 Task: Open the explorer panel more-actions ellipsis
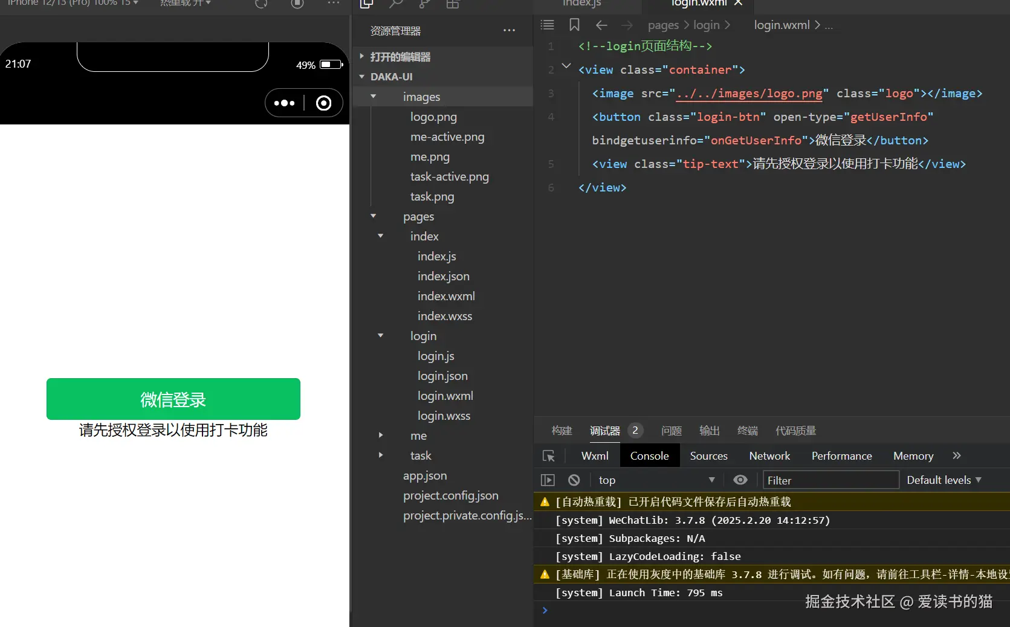(510, 30)
